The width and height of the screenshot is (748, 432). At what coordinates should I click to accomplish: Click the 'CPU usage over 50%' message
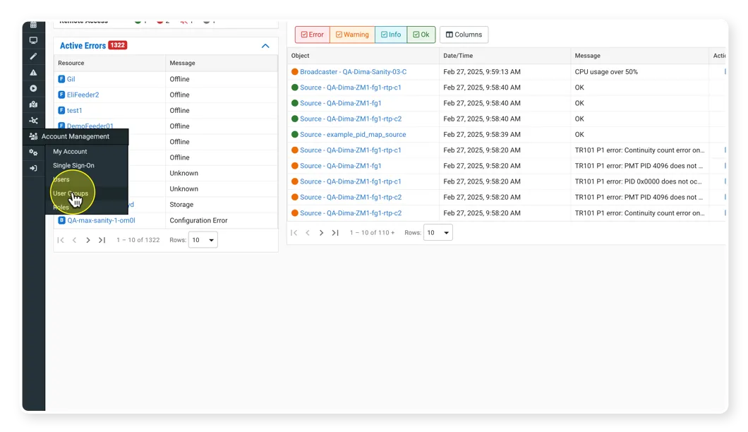pos(606,71)
